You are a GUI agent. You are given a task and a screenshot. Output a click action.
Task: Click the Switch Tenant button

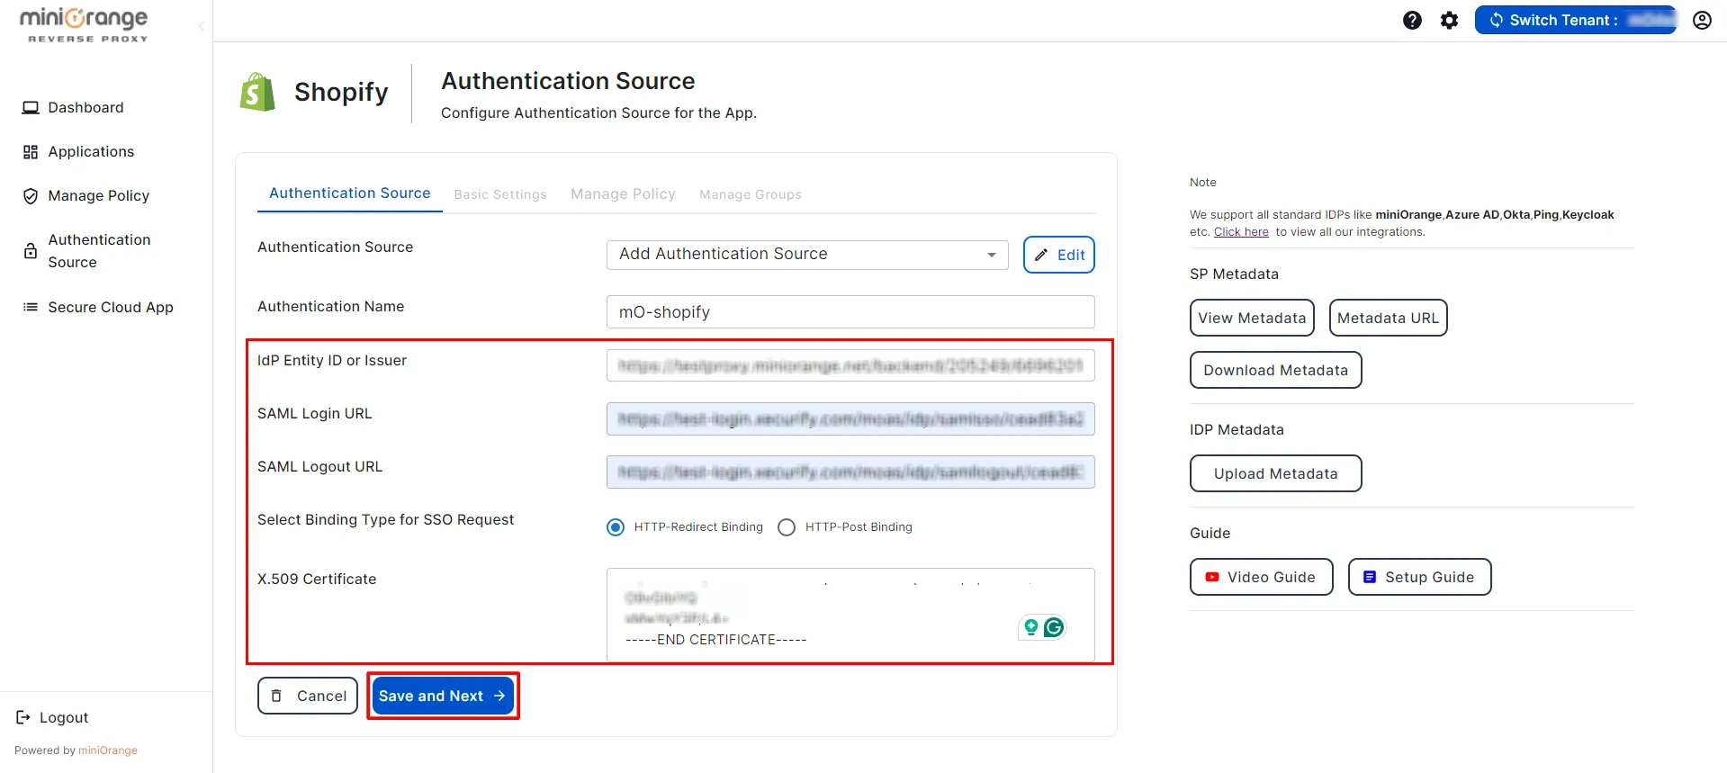[x=1576, y=20]
